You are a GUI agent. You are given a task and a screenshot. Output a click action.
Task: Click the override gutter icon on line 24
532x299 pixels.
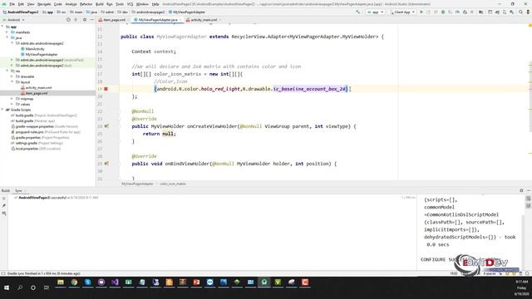pyautogui.click(x=106, y=126)
